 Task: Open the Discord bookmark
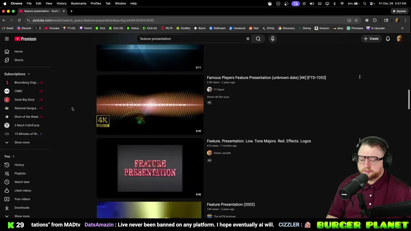[x=24, y=28]
